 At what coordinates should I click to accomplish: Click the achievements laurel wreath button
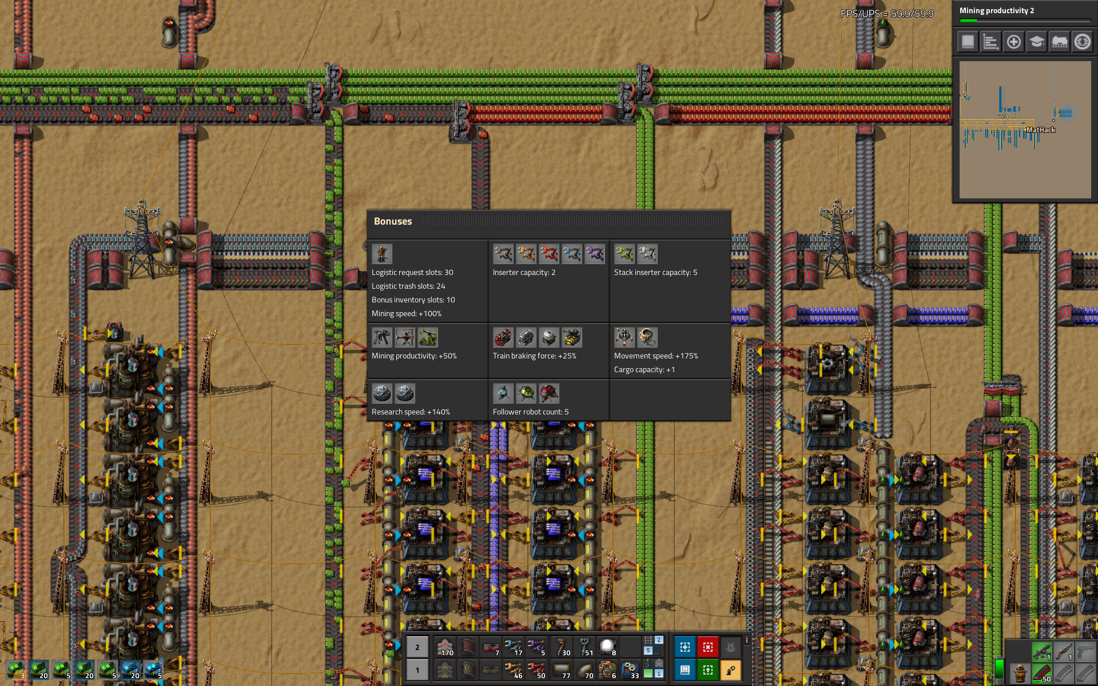point(1082,42)
